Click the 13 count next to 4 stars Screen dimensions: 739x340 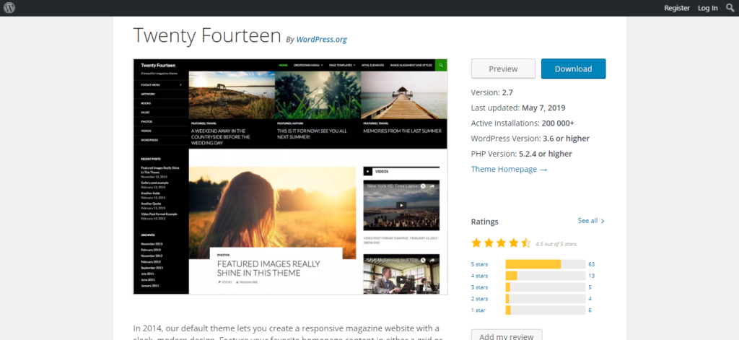(x=592, y=276)
